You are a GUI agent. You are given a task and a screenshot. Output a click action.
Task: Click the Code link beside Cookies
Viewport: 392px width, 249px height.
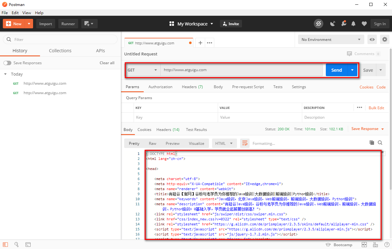click(381, 87)
